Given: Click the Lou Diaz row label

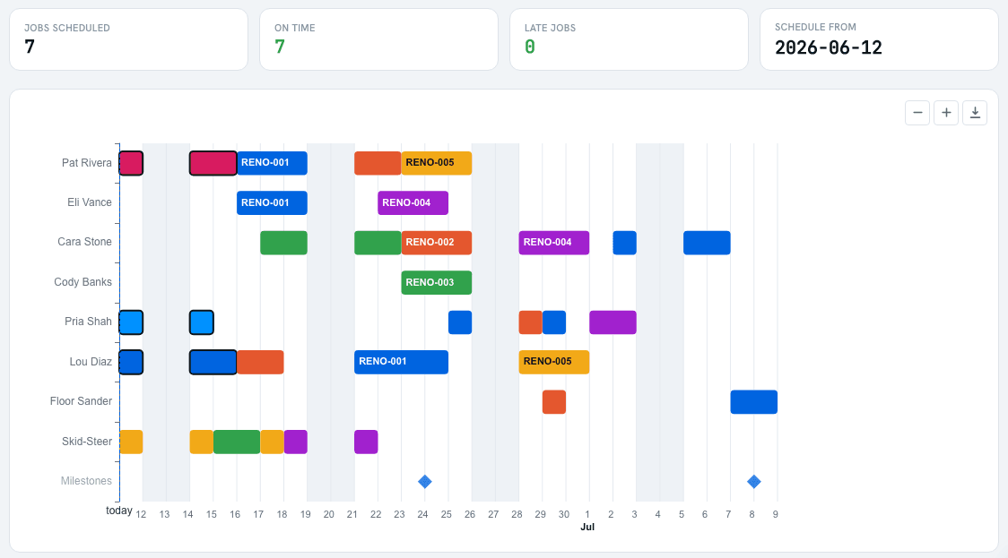Looking at the screenshot, I should point(91,362).
